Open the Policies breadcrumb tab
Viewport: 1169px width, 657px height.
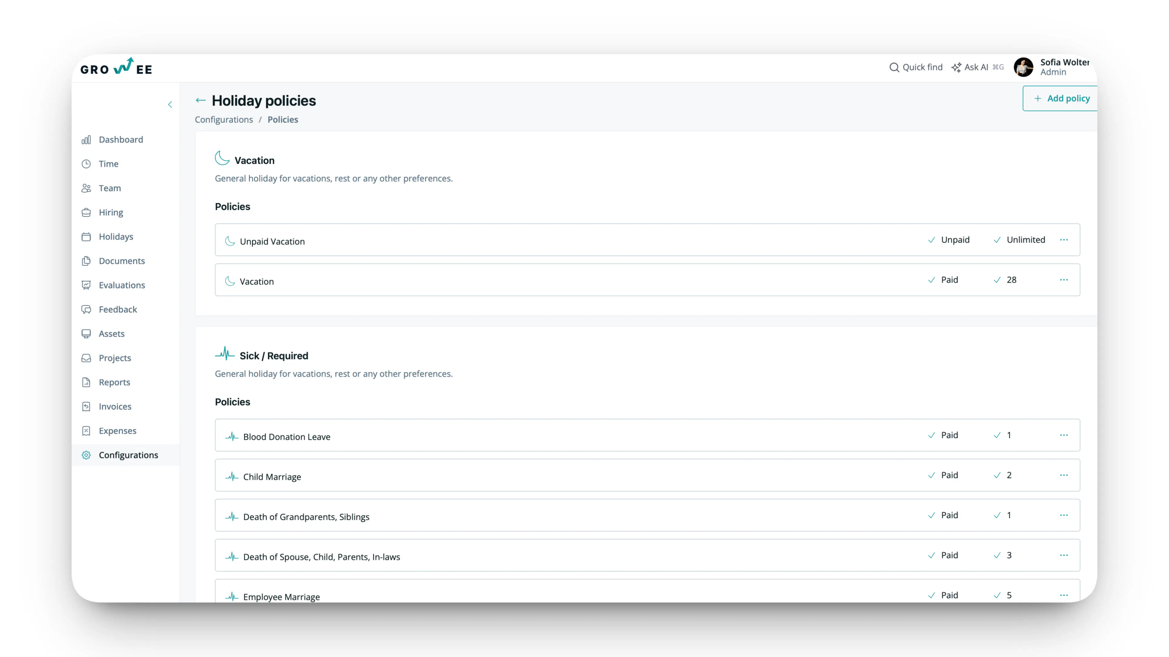pyautogui.click(x=283, y=120)
